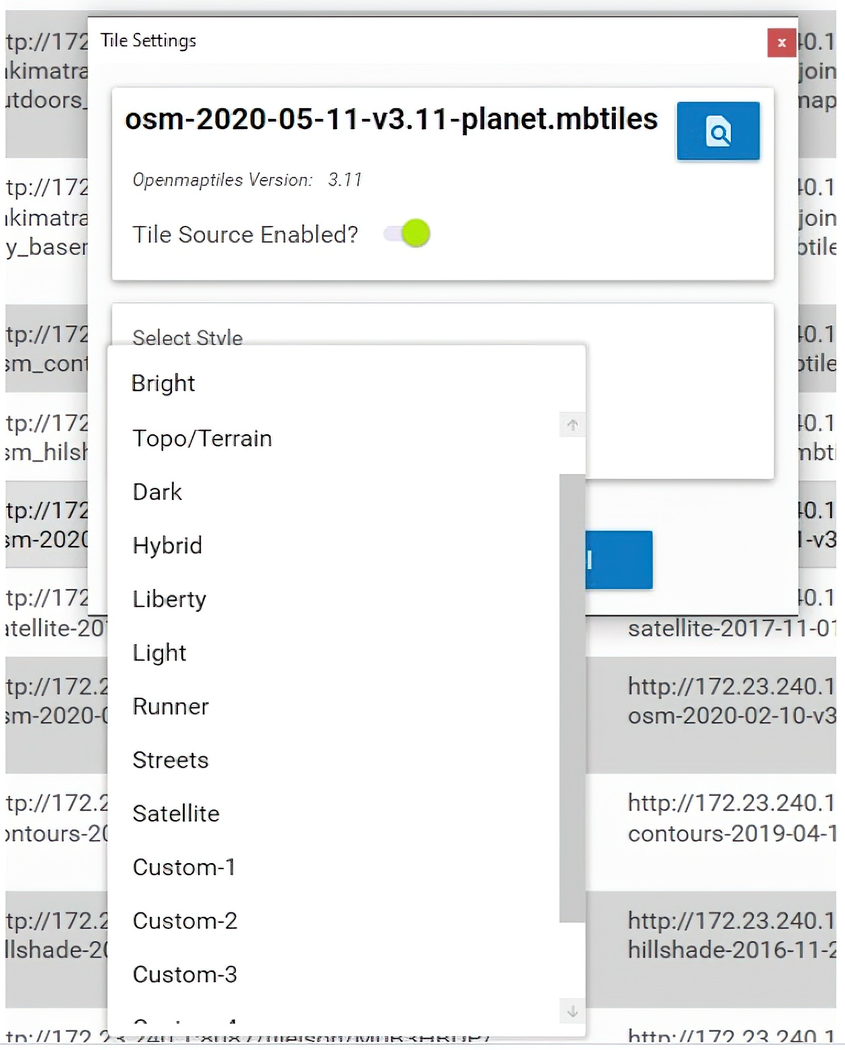Click the blue button behind the dropdown

coord(619,560)
